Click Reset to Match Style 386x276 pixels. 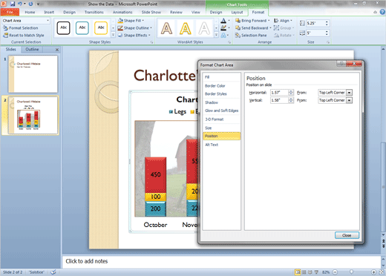[x=24, y=36]
